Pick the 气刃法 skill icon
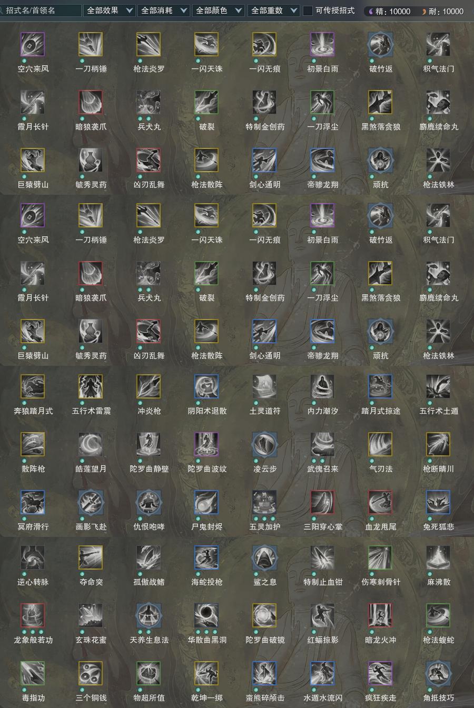474x708 pixels. 380,444
